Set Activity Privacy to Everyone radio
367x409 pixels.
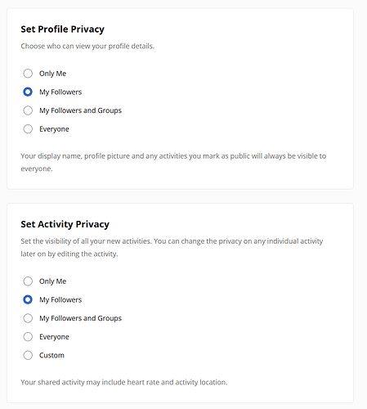coord(28,337)
